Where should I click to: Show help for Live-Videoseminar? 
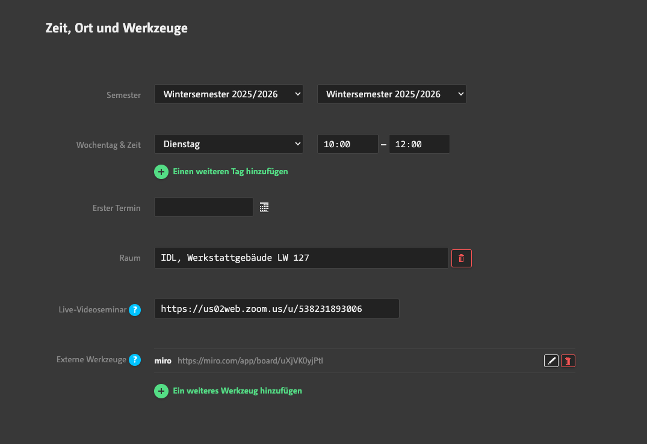click(x=135, y=310)
